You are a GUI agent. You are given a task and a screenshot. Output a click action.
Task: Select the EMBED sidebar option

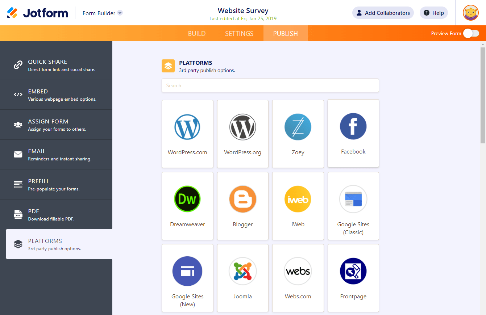(56, 94)
